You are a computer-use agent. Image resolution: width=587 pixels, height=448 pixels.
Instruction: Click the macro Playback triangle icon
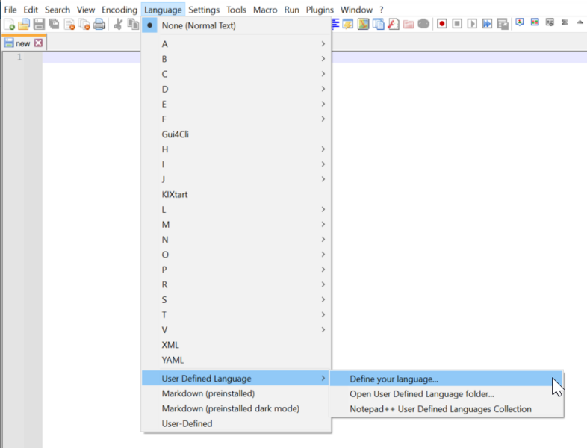(472, 24)
